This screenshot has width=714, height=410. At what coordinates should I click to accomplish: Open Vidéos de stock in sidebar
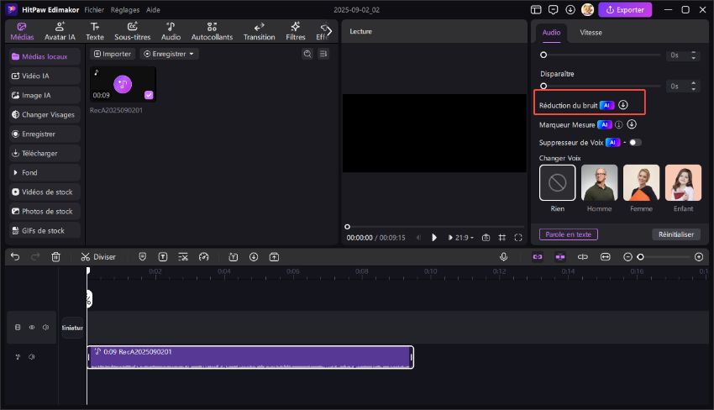point(45,192)
